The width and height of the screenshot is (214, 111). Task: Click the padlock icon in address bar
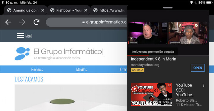[84, 22]
